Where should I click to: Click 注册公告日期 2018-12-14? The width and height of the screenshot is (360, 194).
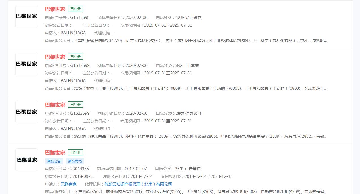142,176
